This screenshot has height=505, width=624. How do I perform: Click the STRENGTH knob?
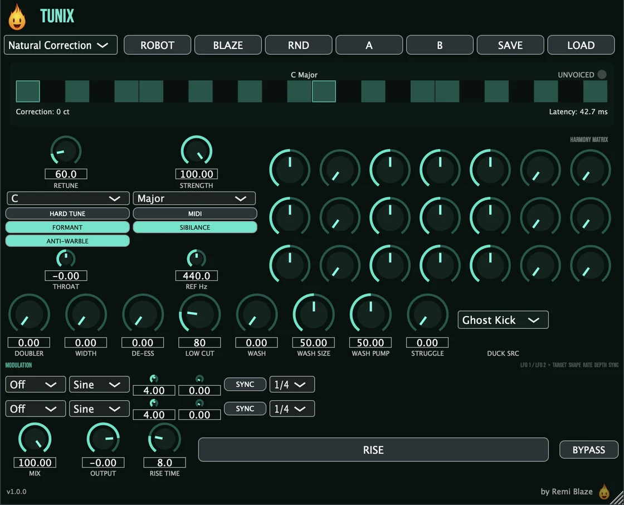coord(196,151)
